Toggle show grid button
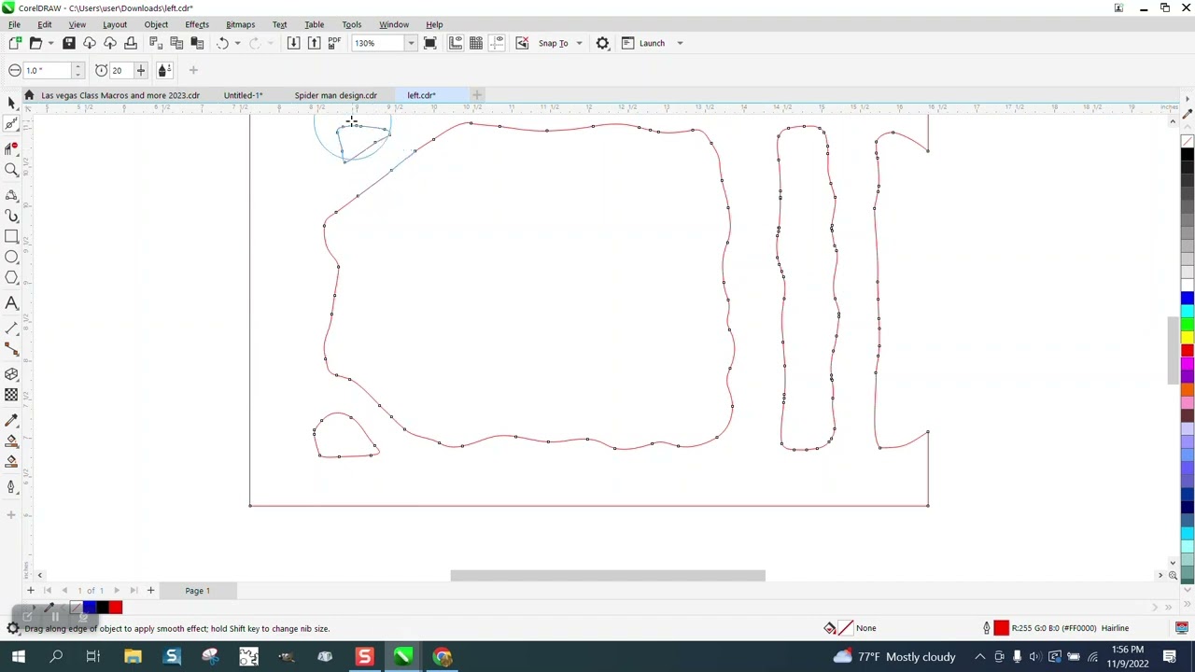The width and height of the screenshot is (1195, 672). click(476, 43)
